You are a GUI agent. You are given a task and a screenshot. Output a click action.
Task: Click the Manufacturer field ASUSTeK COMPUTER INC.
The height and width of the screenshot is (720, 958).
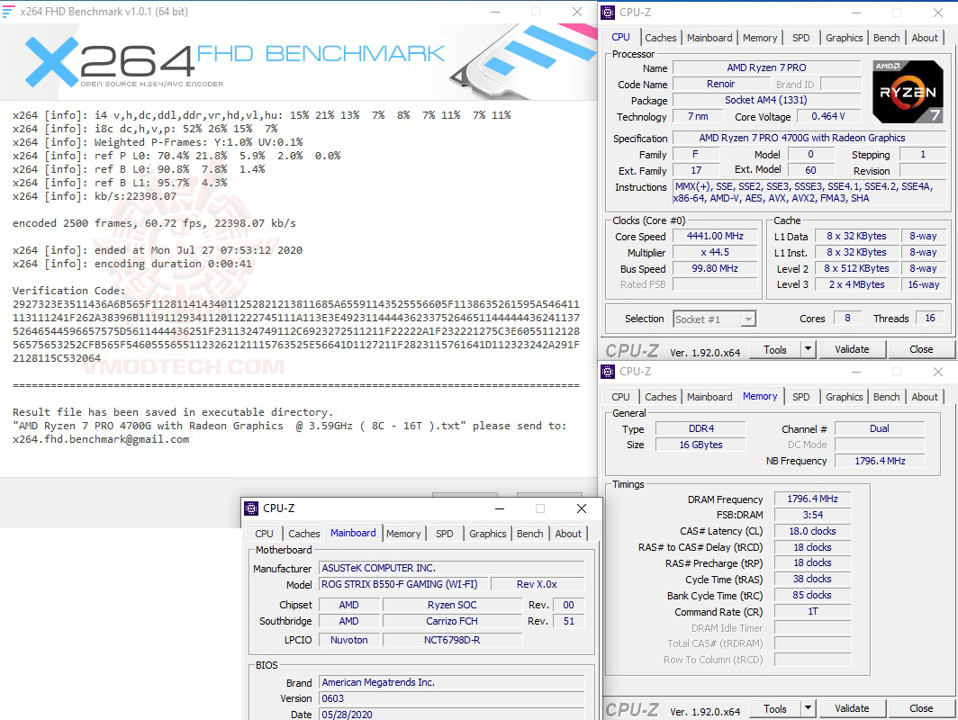tap(451, 568)
